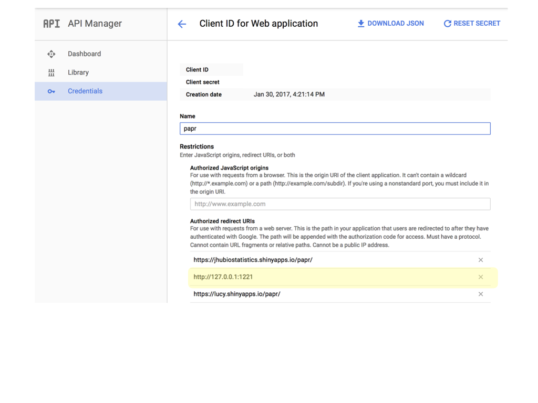Click the Client ID label row
This screenshot has height=403, width=538.
pos(211,70)
